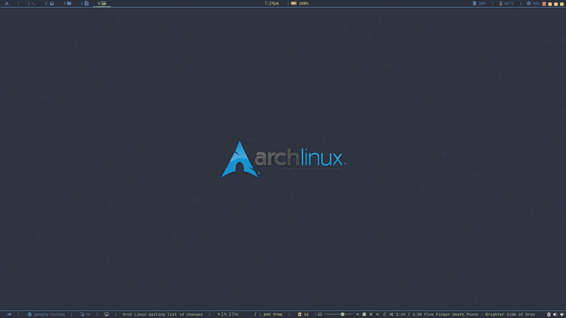Screen dimensions: 566x318
Task: Click the google-chrome window title
Action: click(49, 314)
